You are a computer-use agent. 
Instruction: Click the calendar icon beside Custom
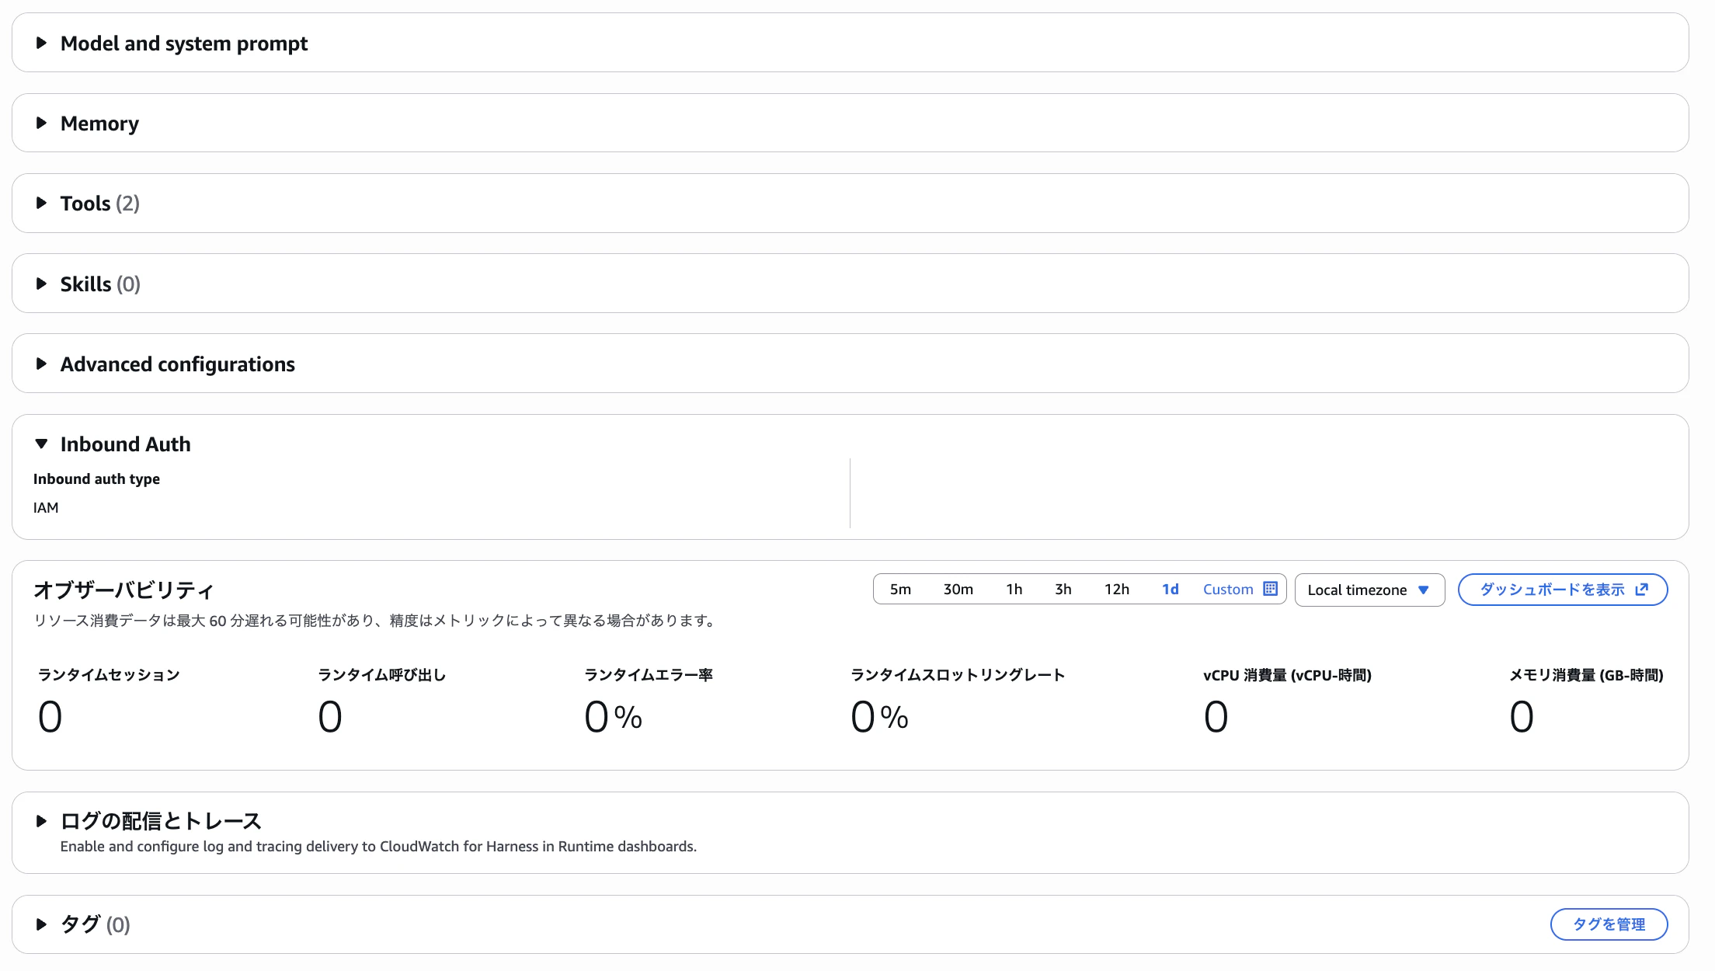[x=1271, y=589]
